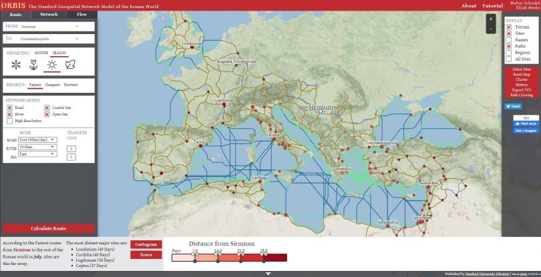
Task: Choose the spring tulip season icon
Action: click(x=32, y=65)
